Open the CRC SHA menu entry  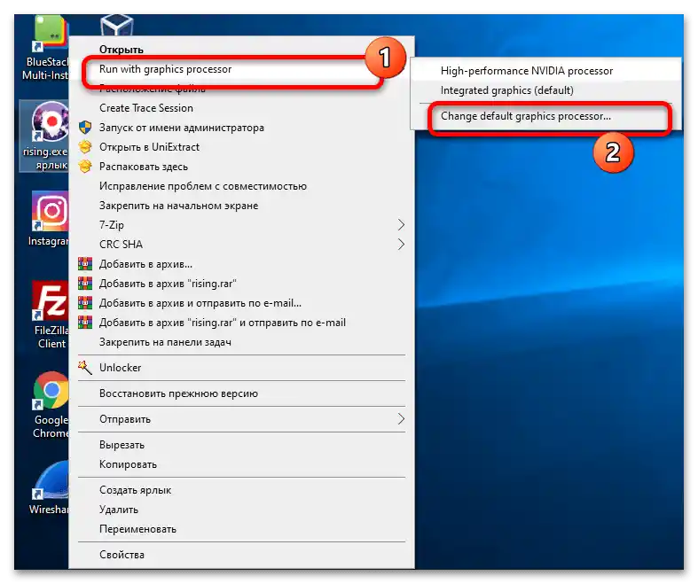coord(241,245)
